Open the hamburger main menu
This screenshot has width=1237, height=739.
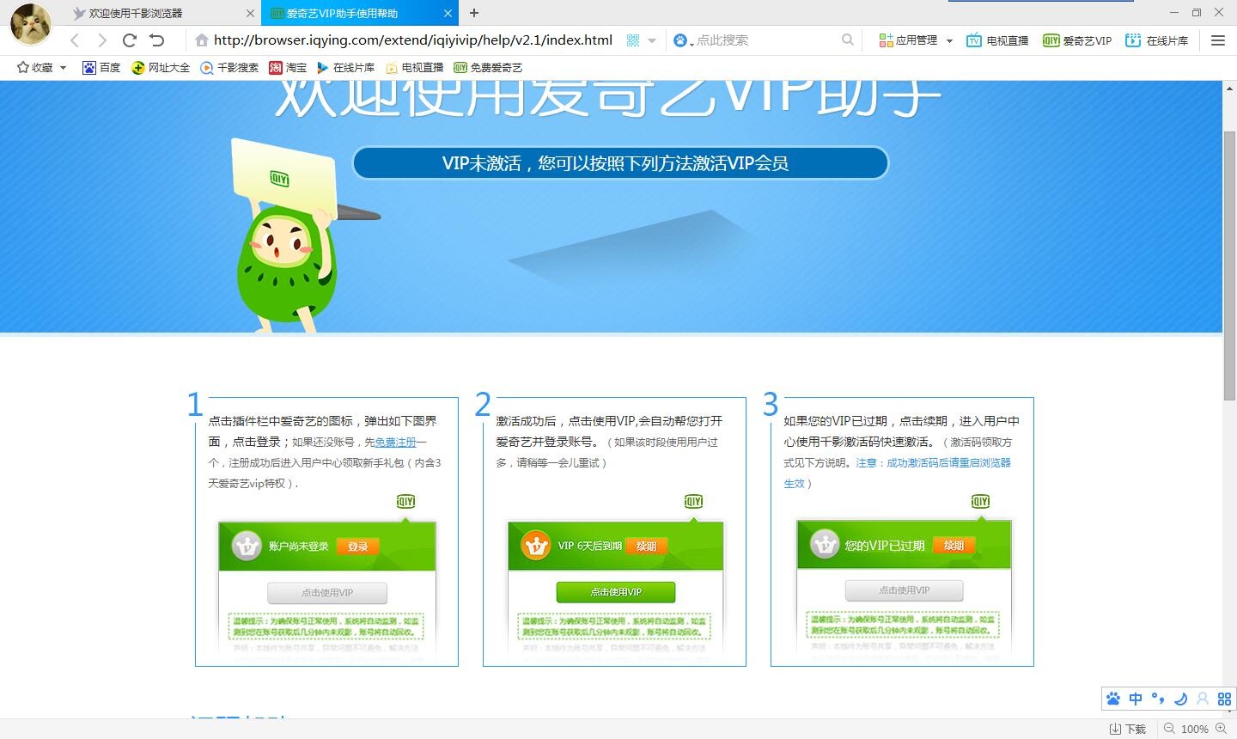coord(1218,40)
